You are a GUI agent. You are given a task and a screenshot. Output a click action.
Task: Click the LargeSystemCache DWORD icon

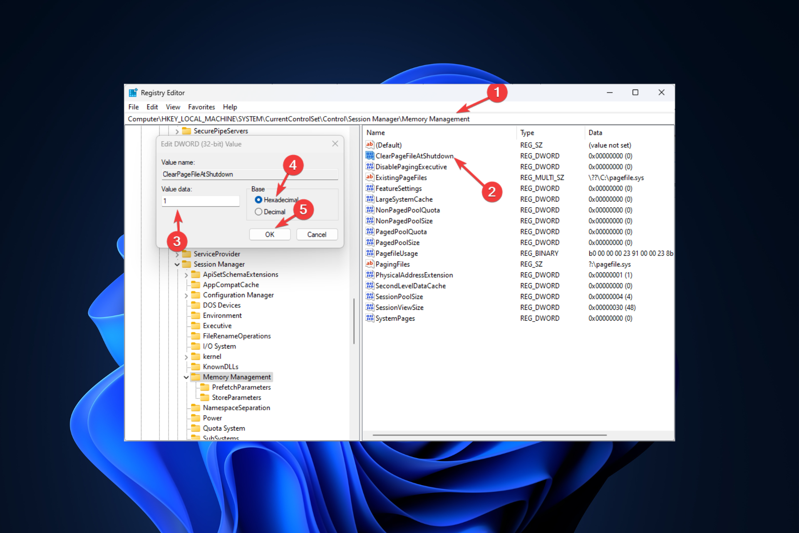[370, 199]
